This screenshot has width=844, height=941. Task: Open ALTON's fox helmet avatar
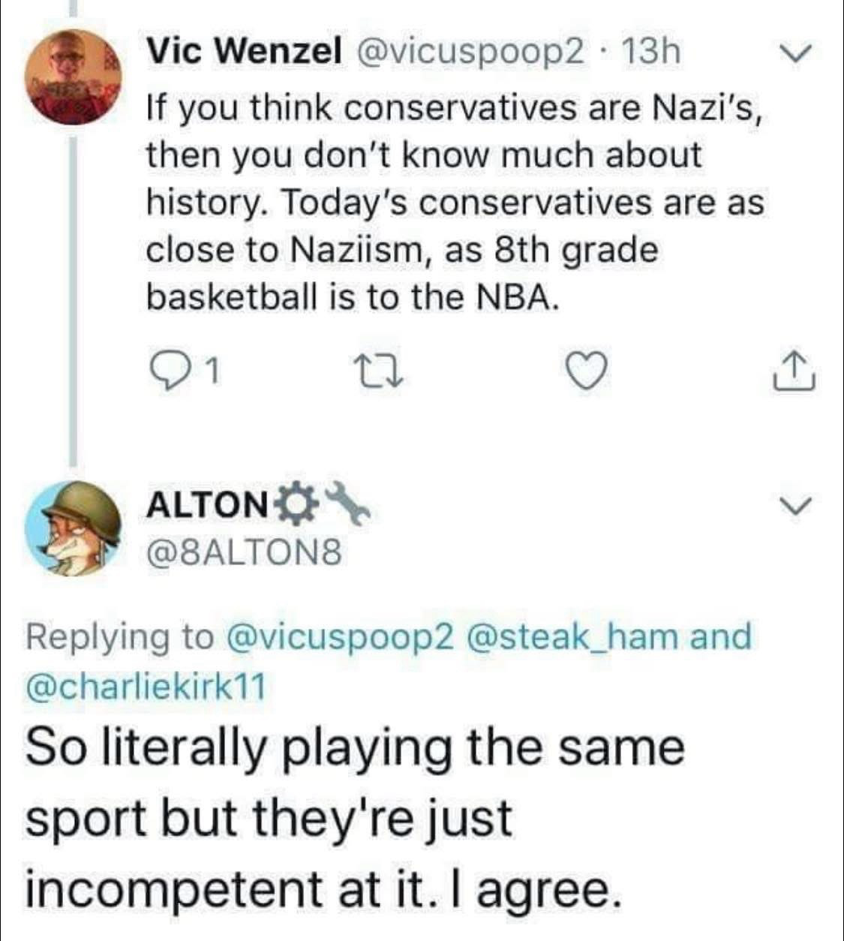pos(73,528)
